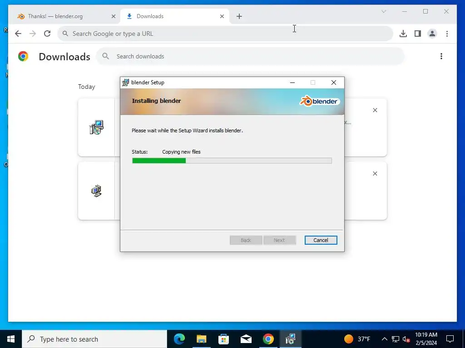Click the installation progress bar

232,161
